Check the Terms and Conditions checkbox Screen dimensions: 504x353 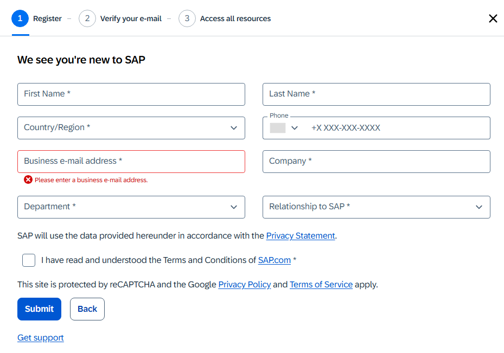29,260
